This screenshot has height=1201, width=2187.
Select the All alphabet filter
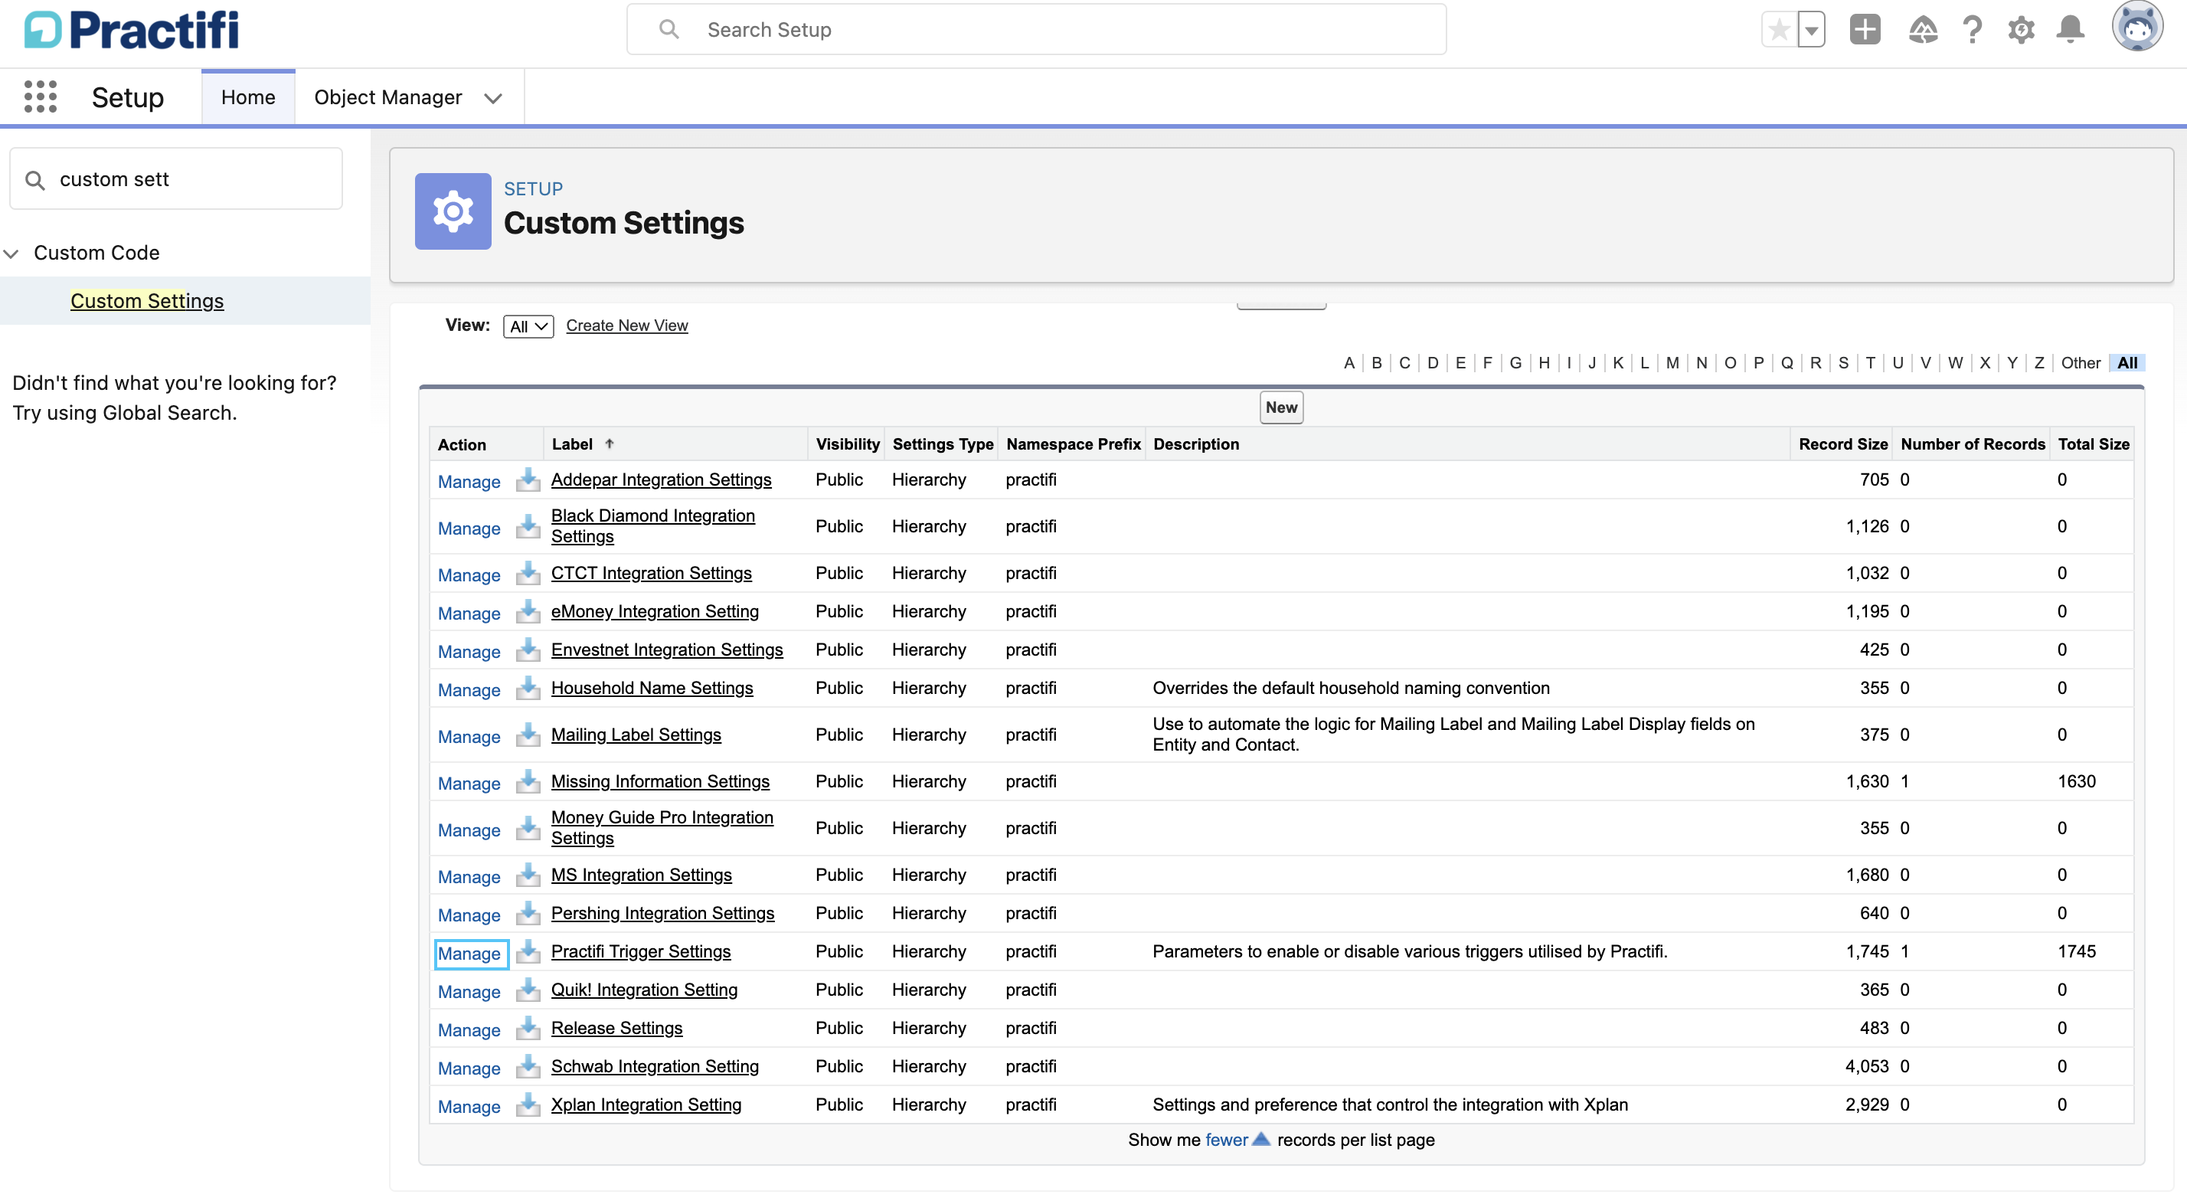[x=2127, y=363]
